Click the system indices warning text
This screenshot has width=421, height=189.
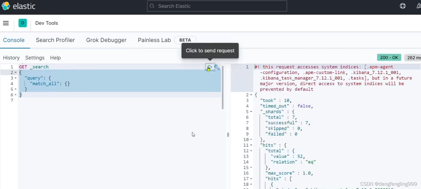pyautogui.click(x=333, y=78)
